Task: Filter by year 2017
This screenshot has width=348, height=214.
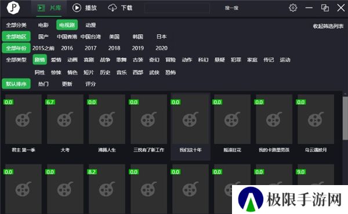Action: coord(90,48)
